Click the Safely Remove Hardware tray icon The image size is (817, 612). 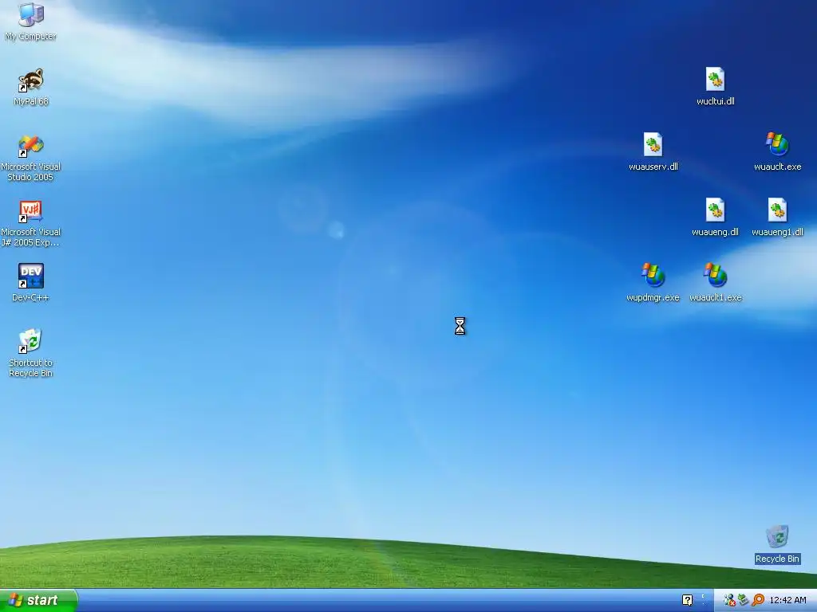pos(743,600)
